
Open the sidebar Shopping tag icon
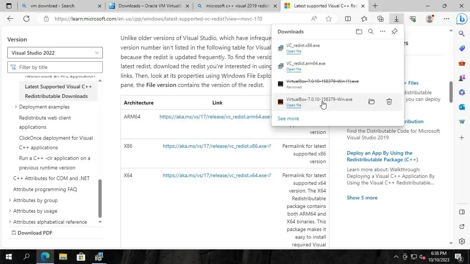click(x=462, y=48)
